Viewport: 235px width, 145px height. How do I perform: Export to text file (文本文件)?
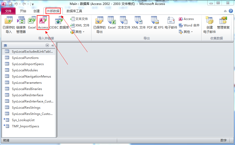coord(124,23)
